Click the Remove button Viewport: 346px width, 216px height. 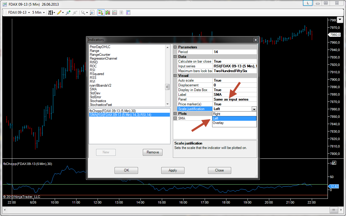153,152
